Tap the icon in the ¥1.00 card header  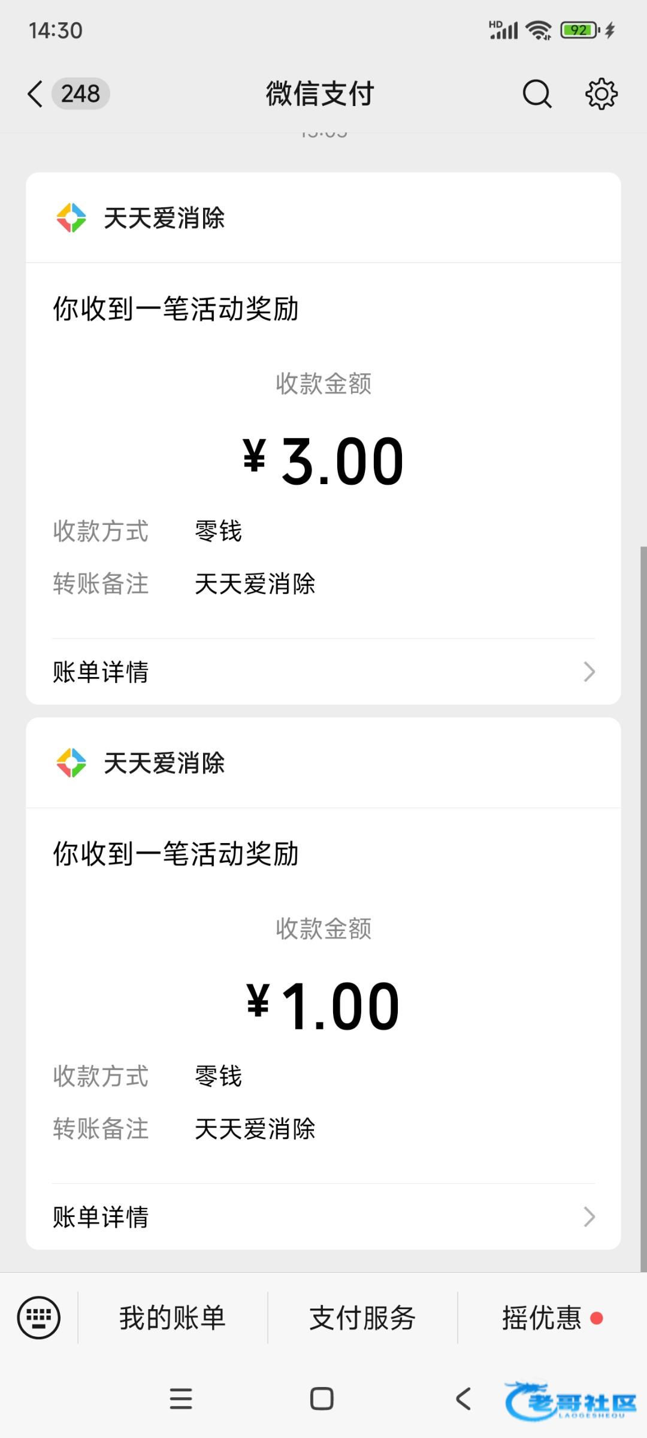point(71,763)
